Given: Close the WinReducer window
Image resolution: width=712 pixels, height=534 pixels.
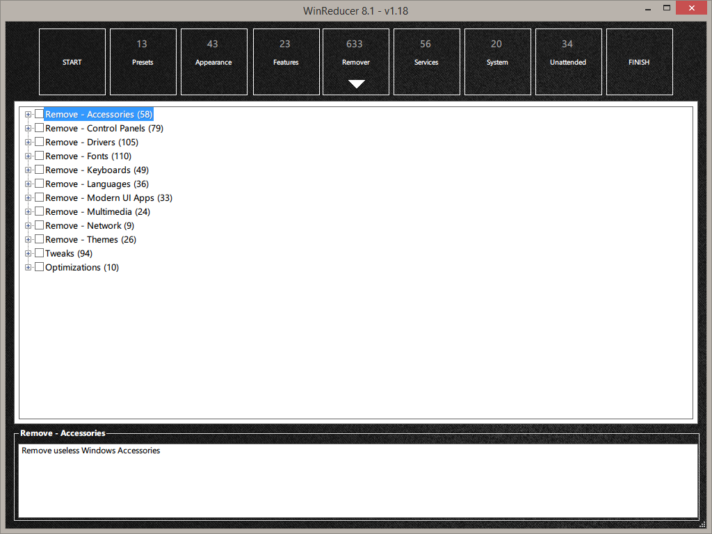Looking at the screenshot, I should (692, 8).
